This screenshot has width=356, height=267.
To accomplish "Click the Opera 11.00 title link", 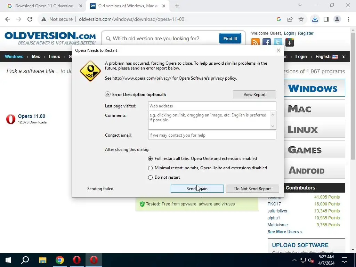I will (x=32, y=116).
